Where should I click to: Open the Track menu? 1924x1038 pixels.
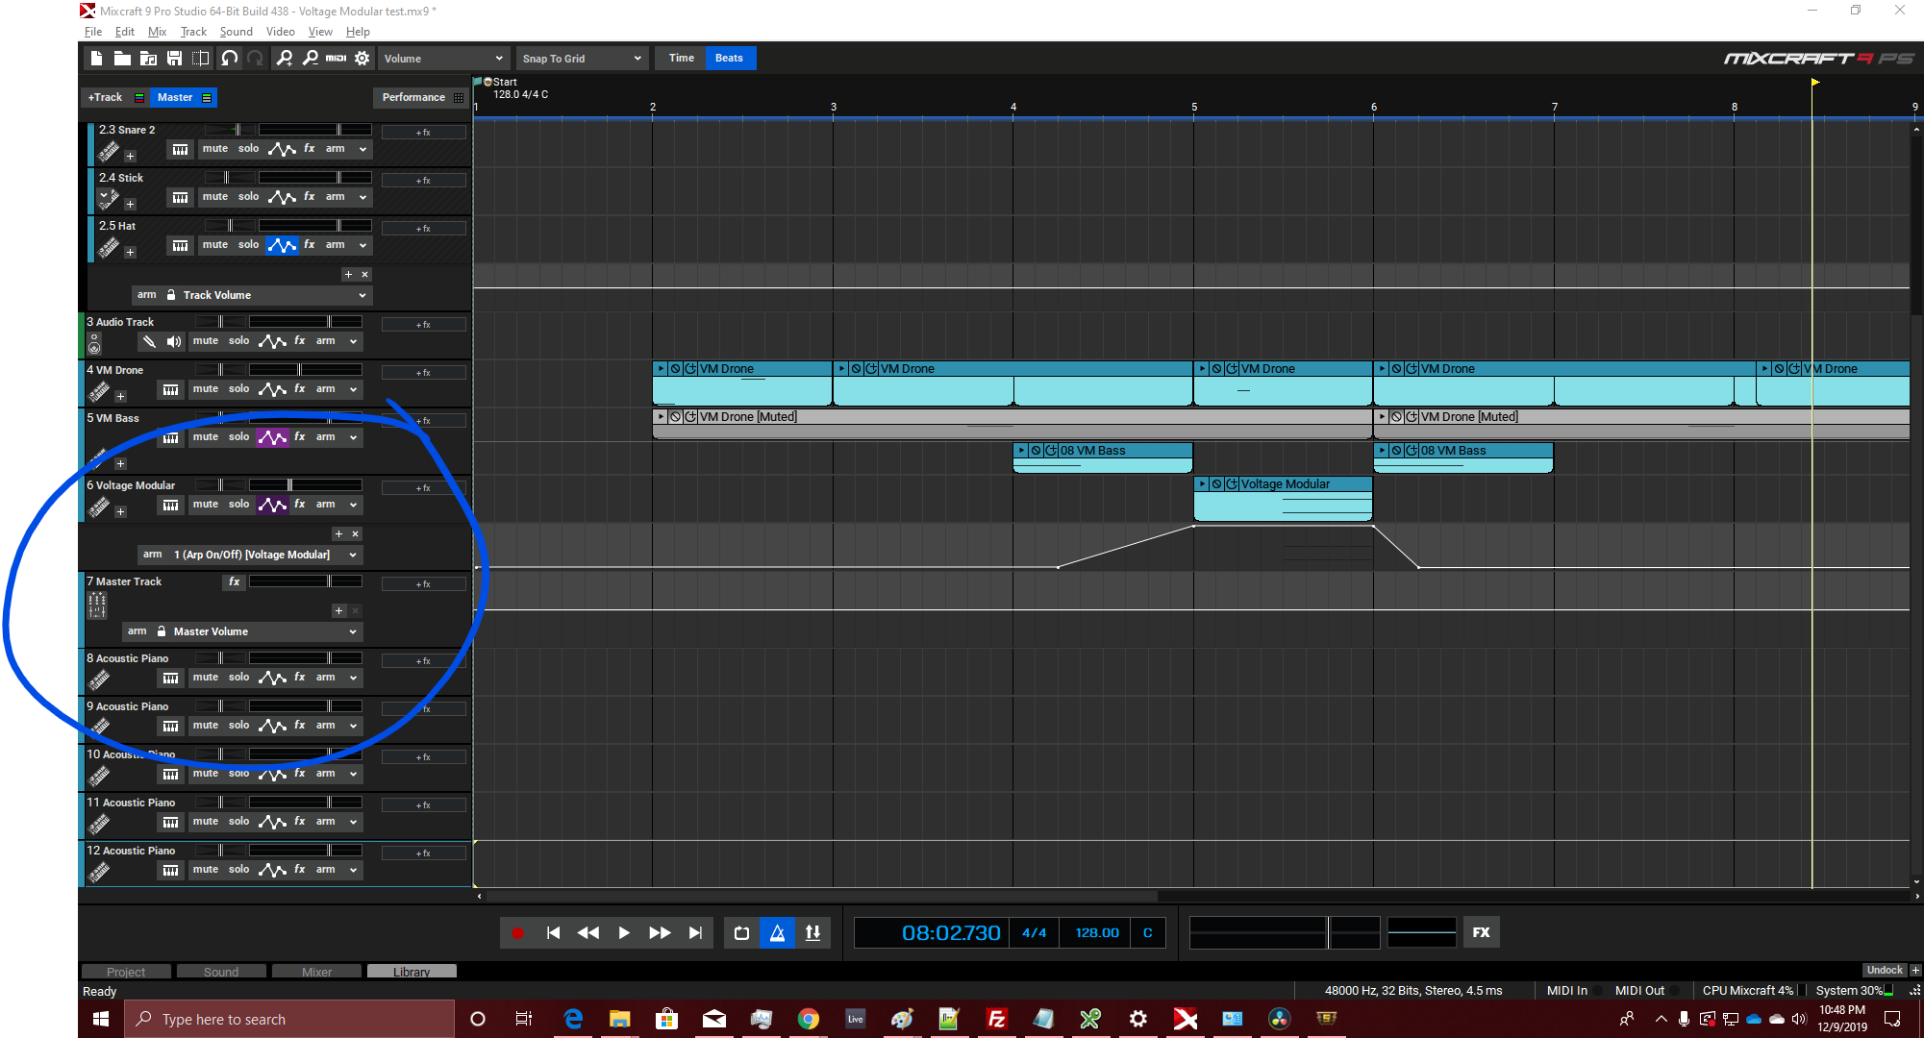point(193,32)
